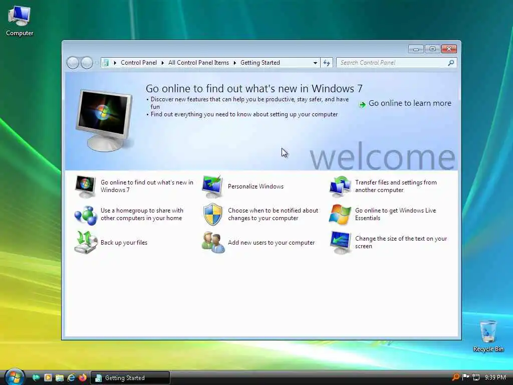Expand the arrow after All Control Panel Items
513x385 pixels.
234,63
